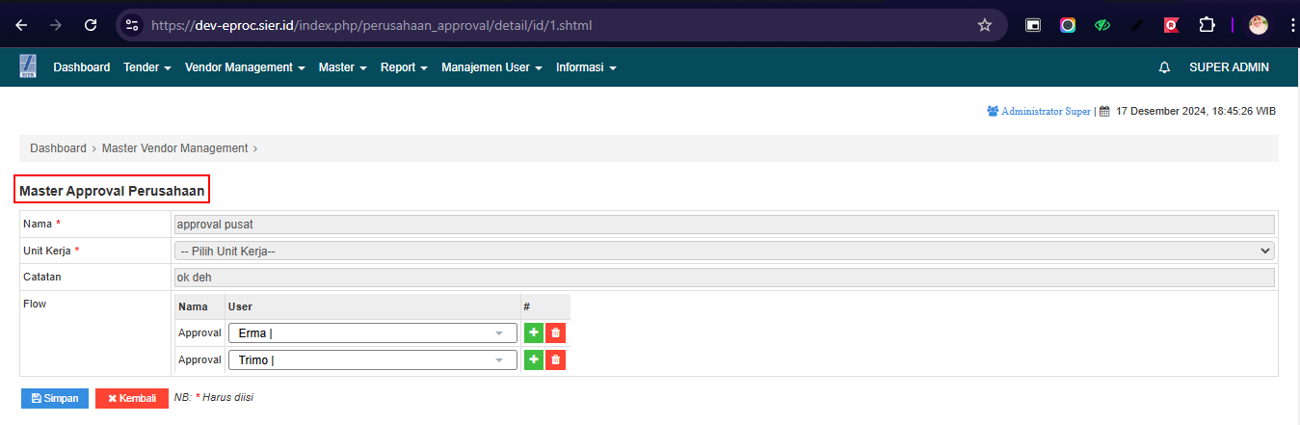Click the SIER logo in the navbar

(x=27, y=66)
